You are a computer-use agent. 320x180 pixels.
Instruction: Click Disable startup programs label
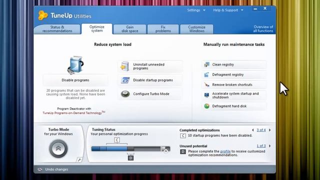point(153,80)
